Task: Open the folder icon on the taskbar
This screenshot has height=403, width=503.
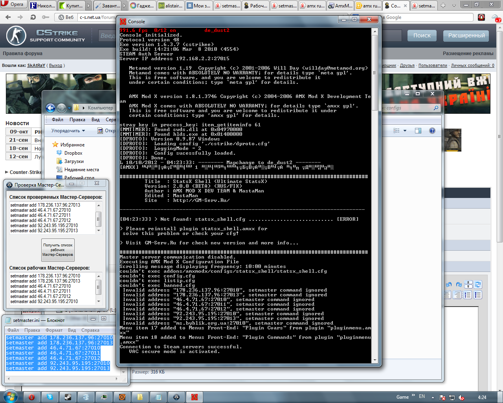Action: tap(140, 397)
